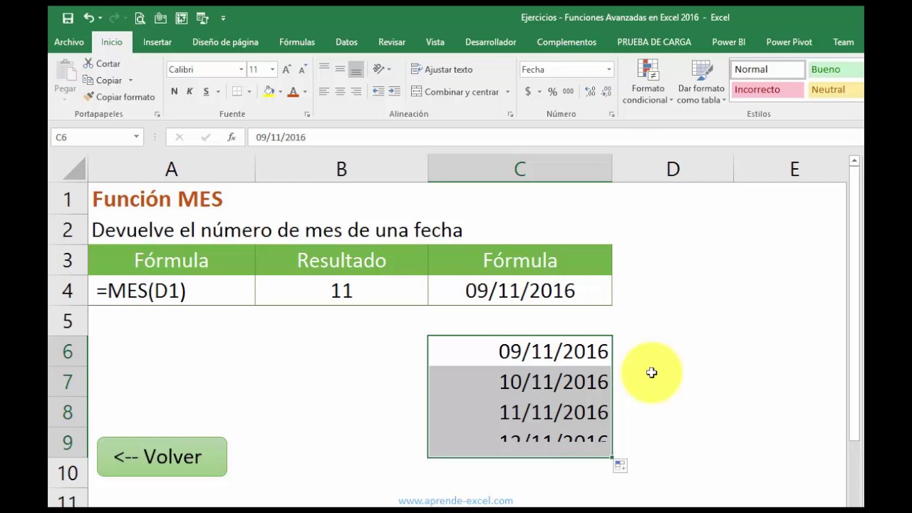Increase decimal places

click(590, 91)
